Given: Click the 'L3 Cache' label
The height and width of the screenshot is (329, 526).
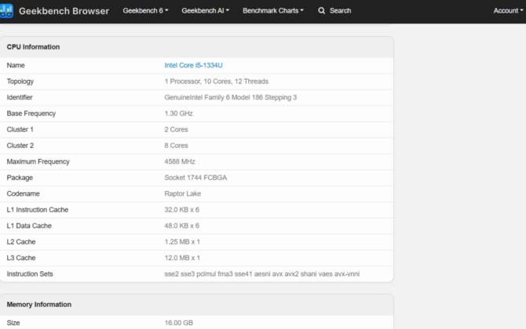Looking at the screenshot, I should (x=21, y=258).
